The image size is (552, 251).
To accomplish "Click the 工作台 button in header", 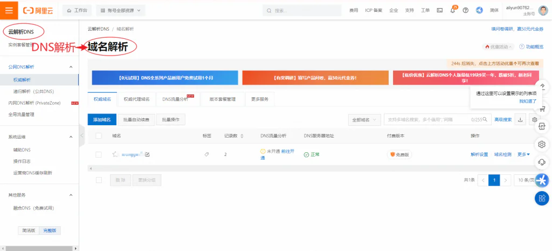I will tap(77, 11).
